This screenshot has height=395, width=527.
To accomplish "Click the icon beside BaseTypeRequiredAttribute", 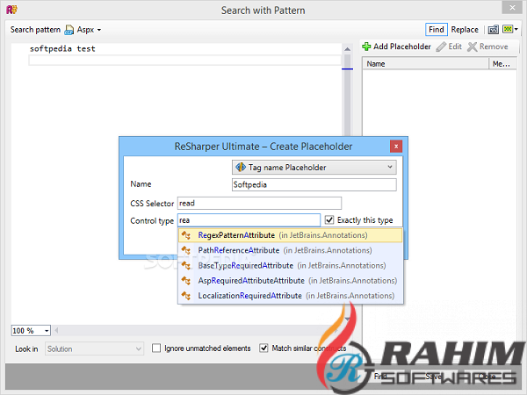I will tap(186, 266).
